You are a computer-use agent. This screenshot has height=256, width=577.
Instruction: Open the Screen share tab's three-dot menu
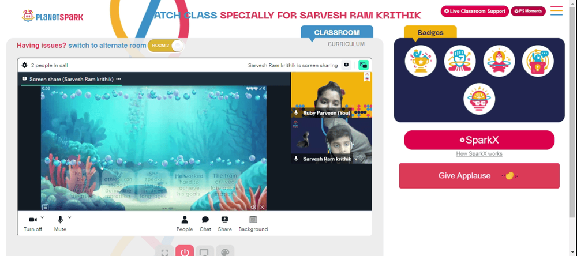(118, 79)
